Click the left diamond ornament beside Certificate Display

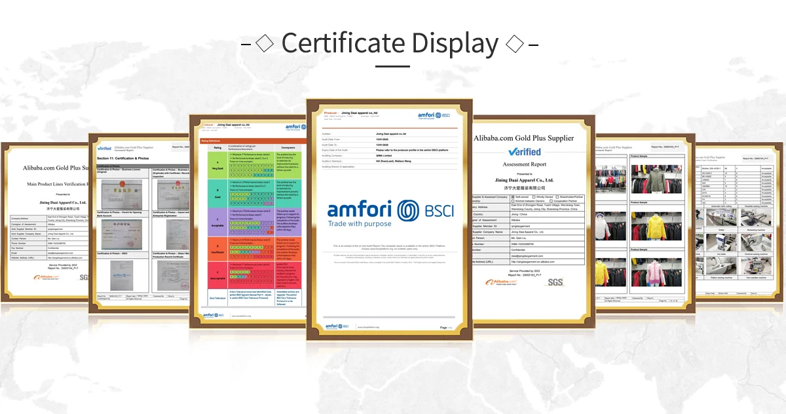click(265, 44)
